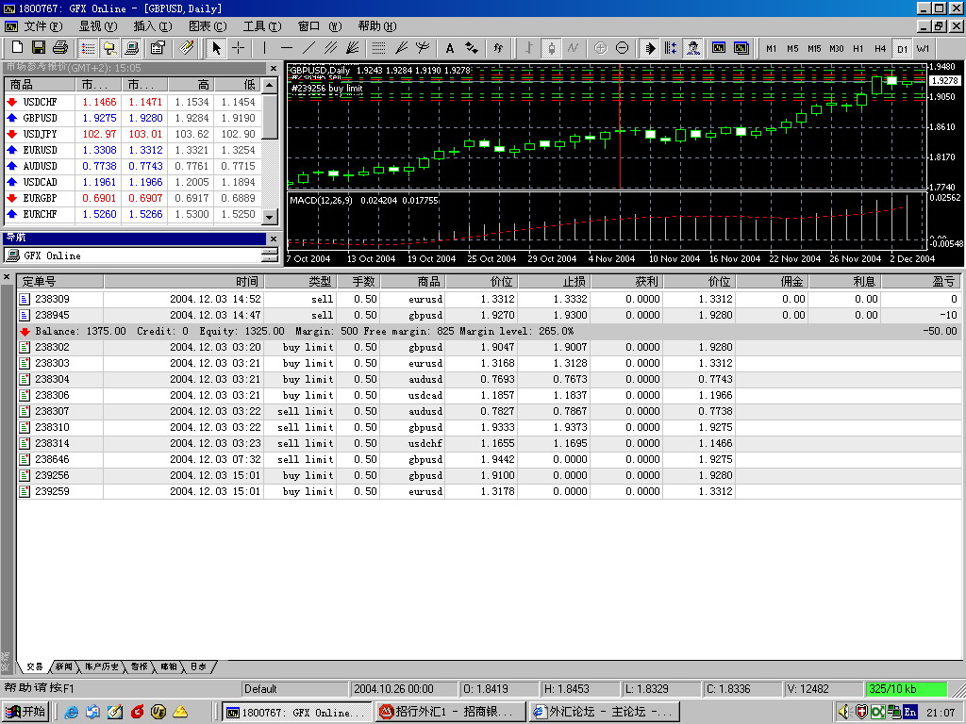
Task: Open the indicators list f icon
Action: 498,47
